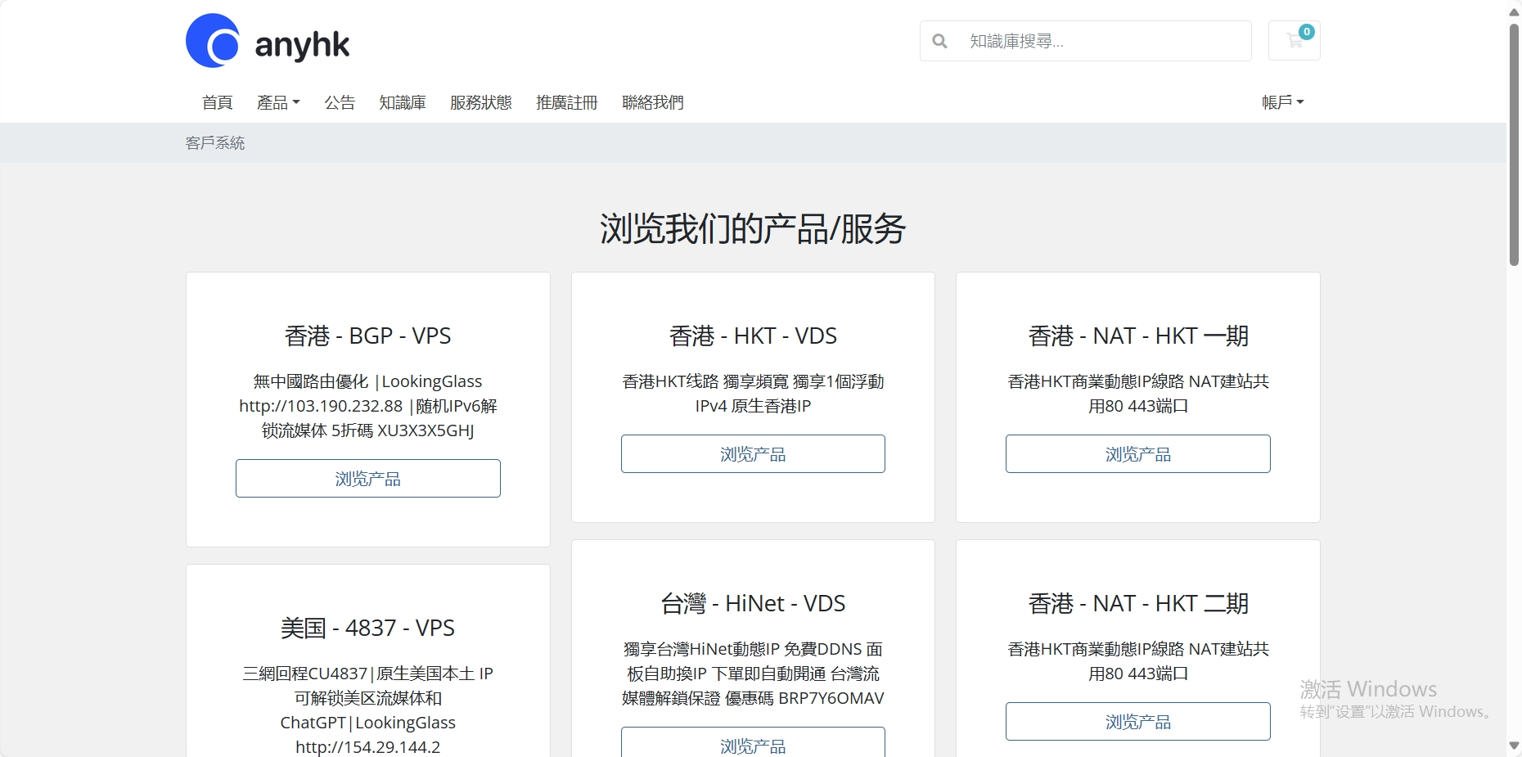This screenshot has width=1522, height=757.
Task: Open 服務狀態 from the menu
Action: click(x=480, y=101)
